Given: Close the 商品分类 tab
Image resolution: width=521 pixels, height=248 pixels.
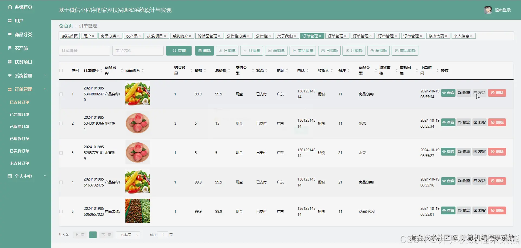Looking at the screenshot, I should click(x=118, y=36).
